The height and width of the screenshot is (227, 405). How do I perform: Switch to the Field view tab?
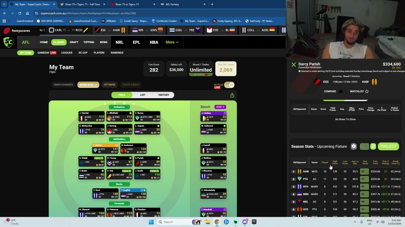[122, 95]
